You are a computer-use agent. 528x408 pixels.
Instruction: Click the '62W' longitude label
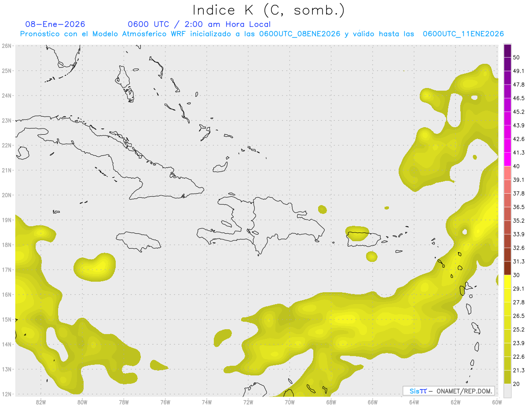tap(455, 402)
